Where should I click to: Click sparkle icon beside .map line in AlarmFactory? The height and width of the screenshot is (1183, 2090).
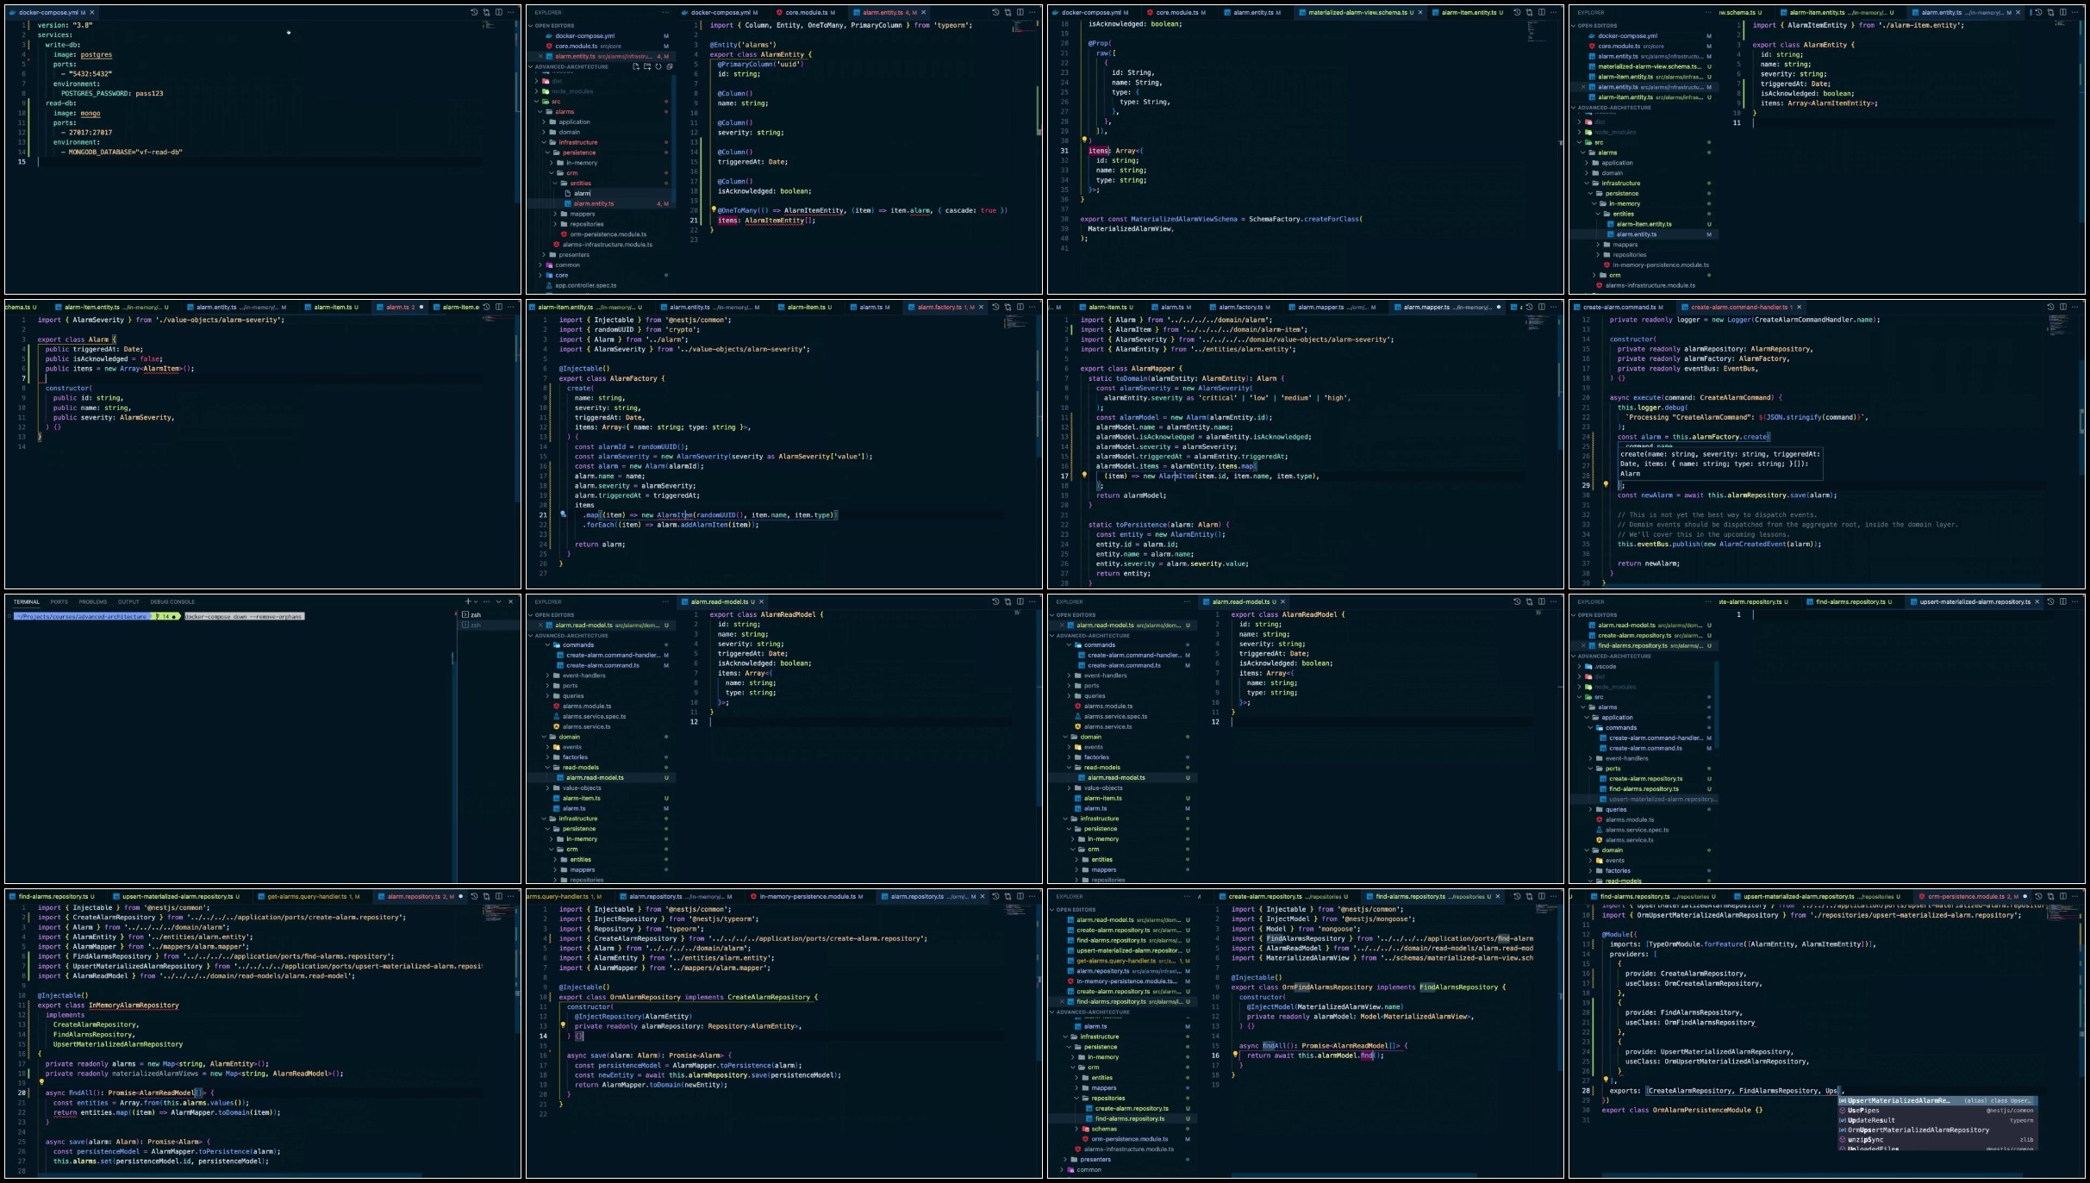pos(563,514)
